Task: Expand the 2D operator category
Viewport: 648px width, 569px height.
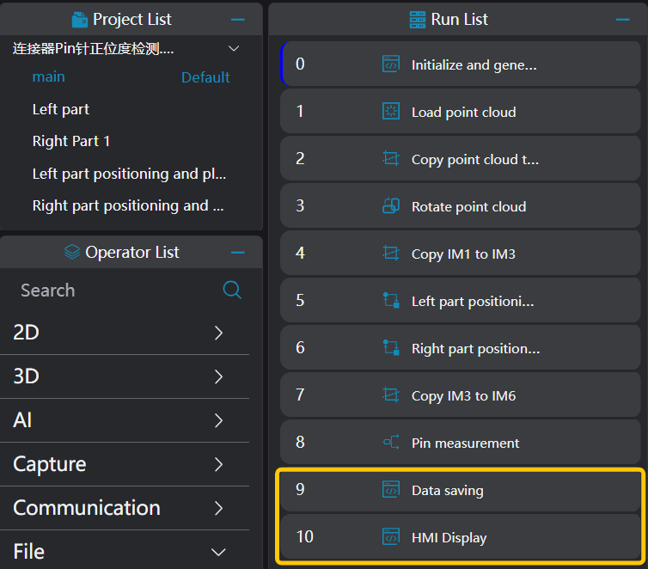Action: (218, 333)
